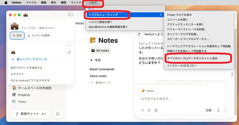This screenshot has height=125, width=239.
Task: Click the 設定 button
Action: click(17, 35)
